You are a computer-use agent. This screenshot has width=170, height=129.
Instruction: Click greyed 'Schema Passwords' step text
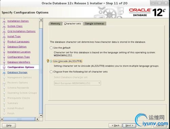tap(18, 88)
